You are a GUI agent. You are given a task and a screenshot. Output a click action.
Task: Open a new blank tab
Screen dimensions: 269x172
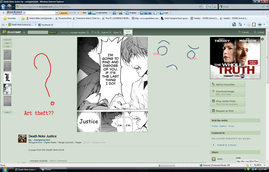[x=70, y=25]
